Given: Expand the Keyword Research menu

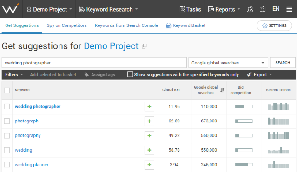Looking at the screenshot, I should [108, 9].
